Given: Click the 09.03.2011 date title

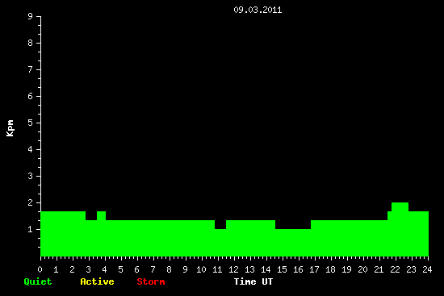Looking at the screenshot, I should [x=258, y=10].
